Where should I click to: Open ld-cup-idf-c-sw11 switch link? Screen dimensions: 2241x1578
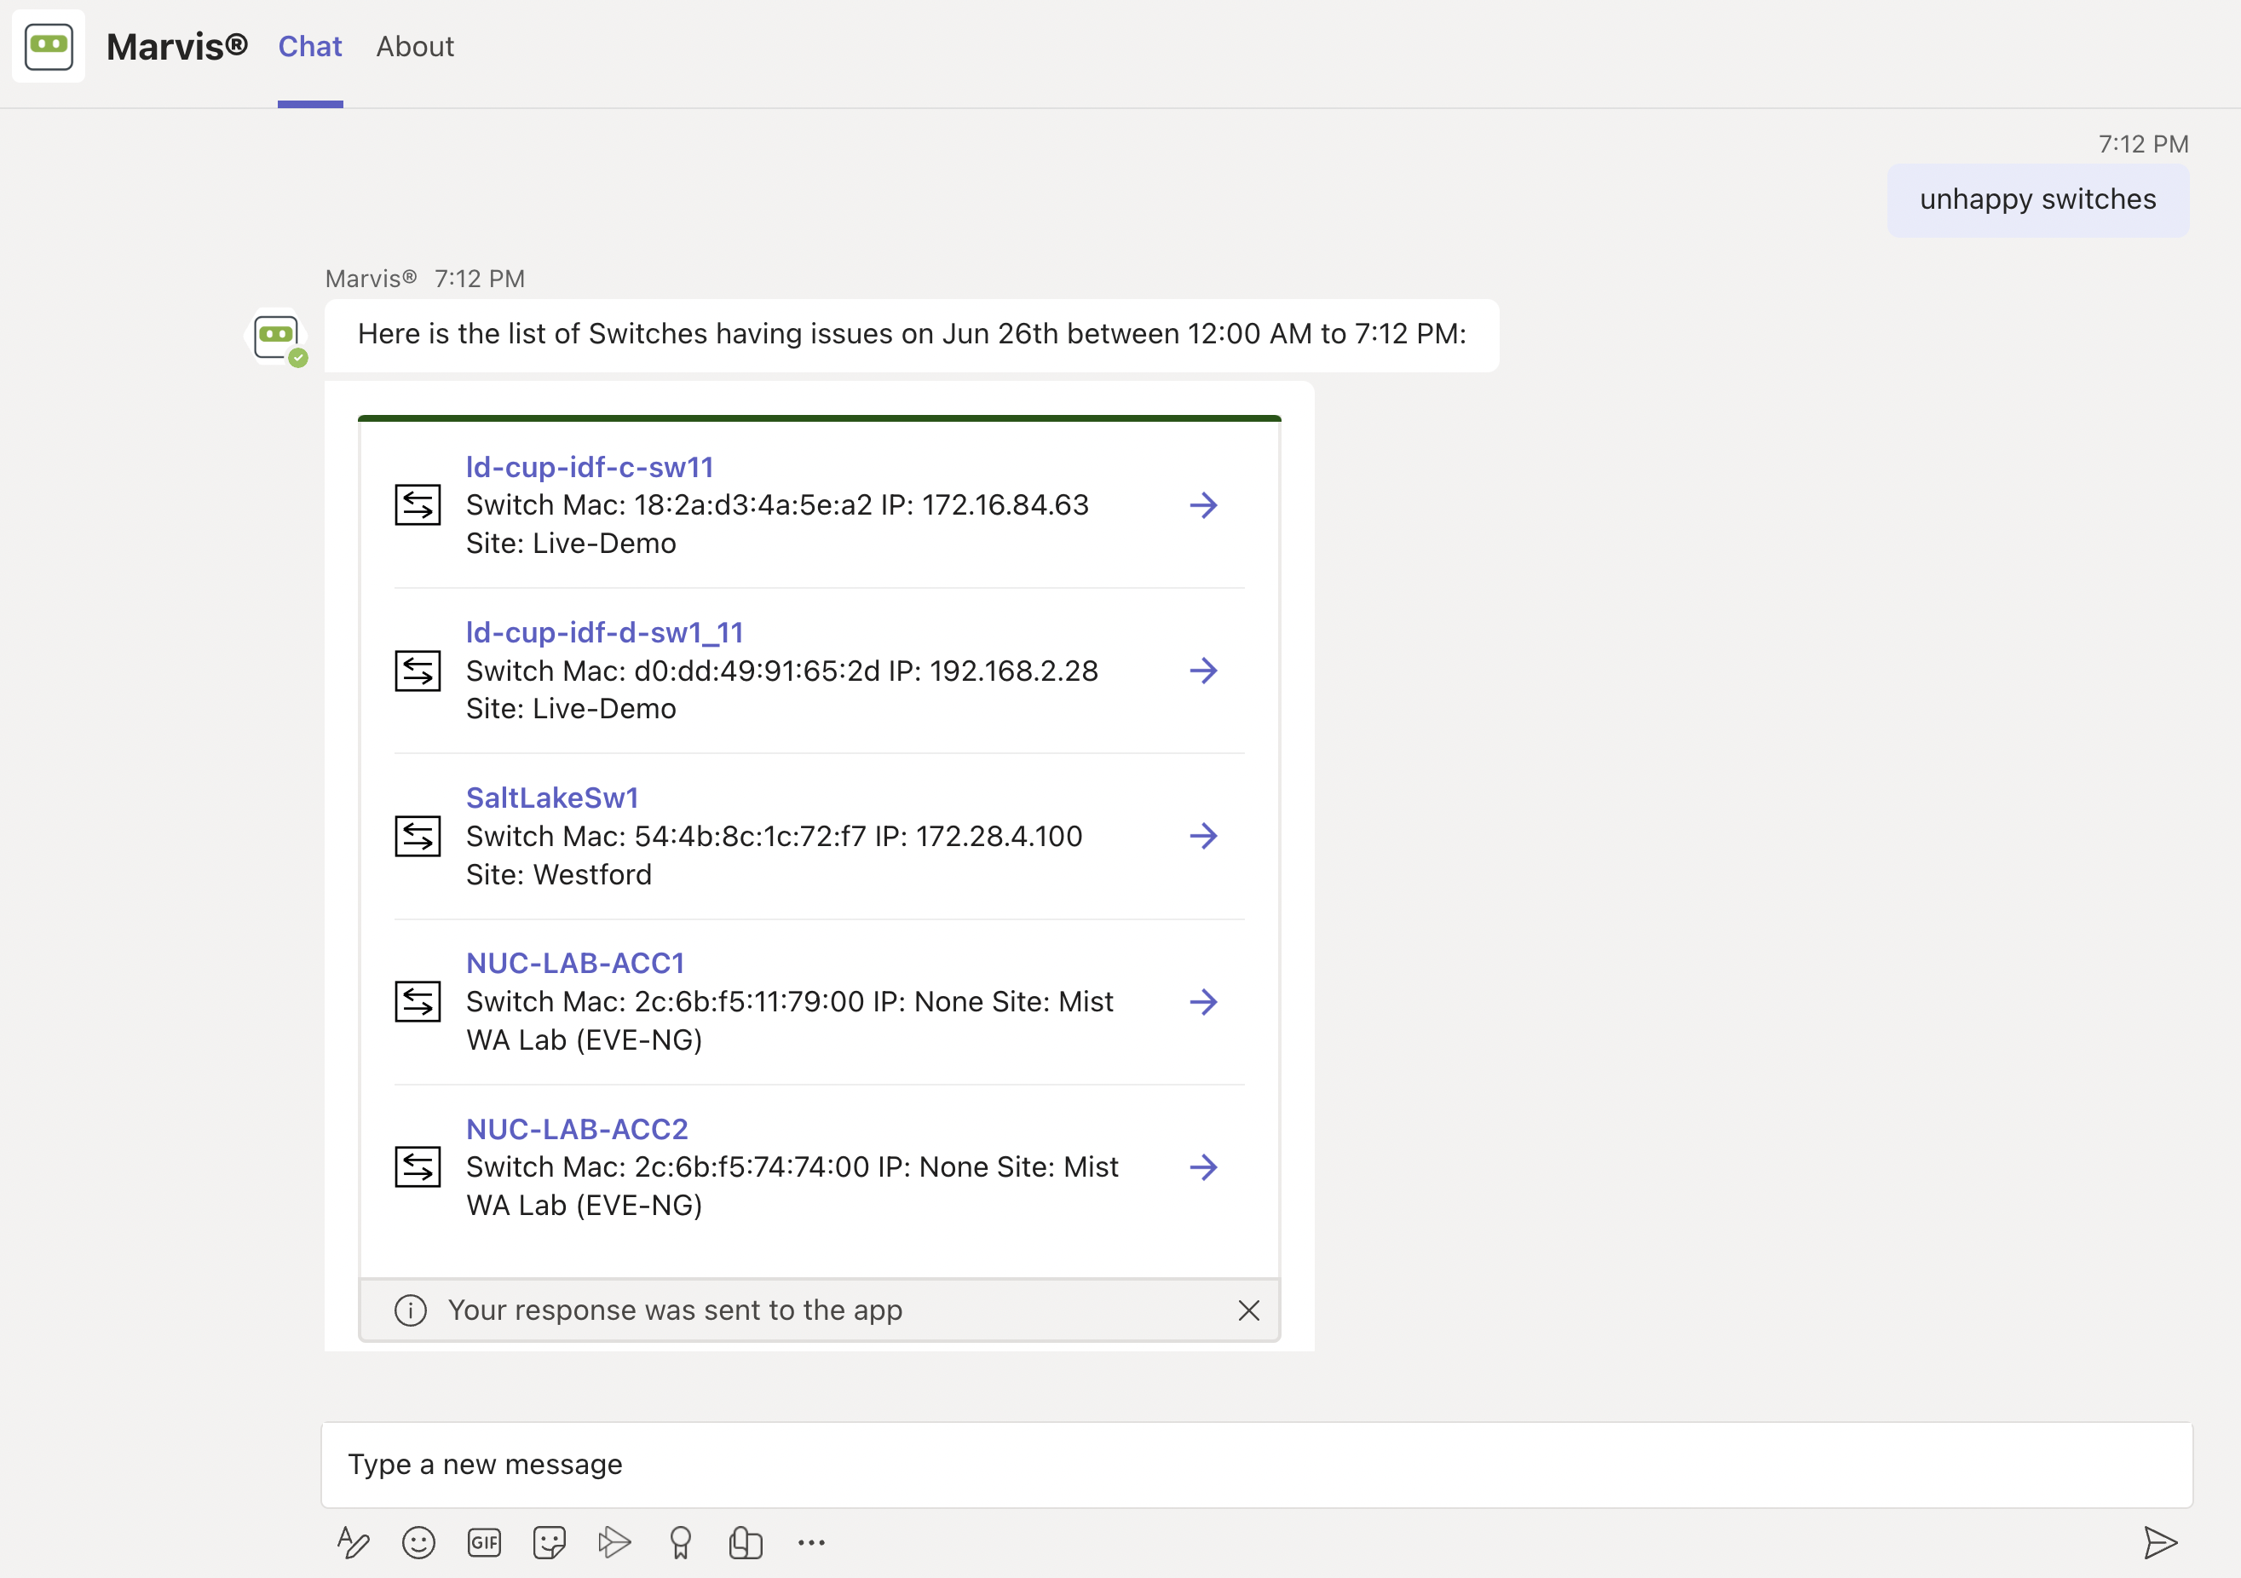coord(590,466)
